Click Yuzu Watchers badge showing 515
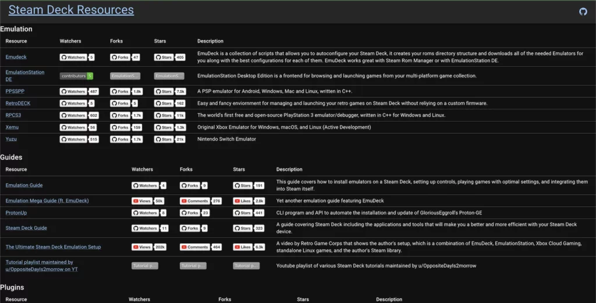 [79, 140]
